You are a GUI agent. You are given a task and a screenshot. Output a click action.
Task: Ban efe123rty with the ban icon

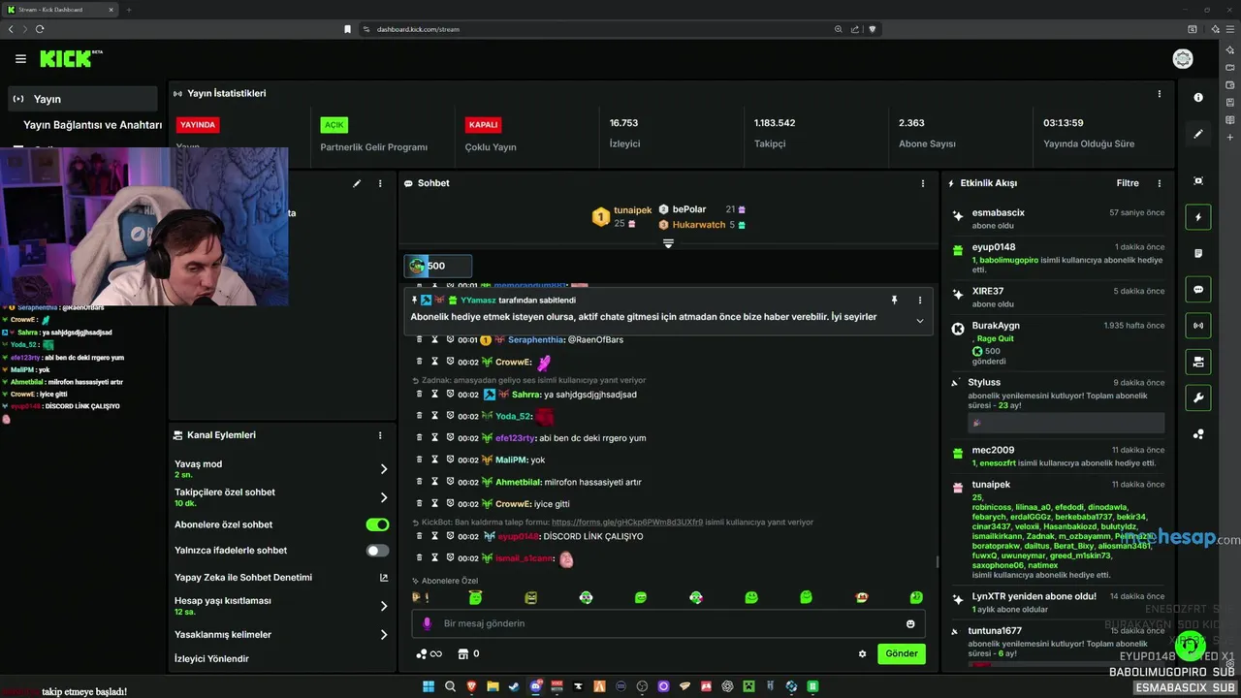coord(451,437)
